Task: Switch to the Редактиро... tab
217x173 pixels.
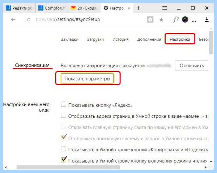Action: (x=19, y=8)
